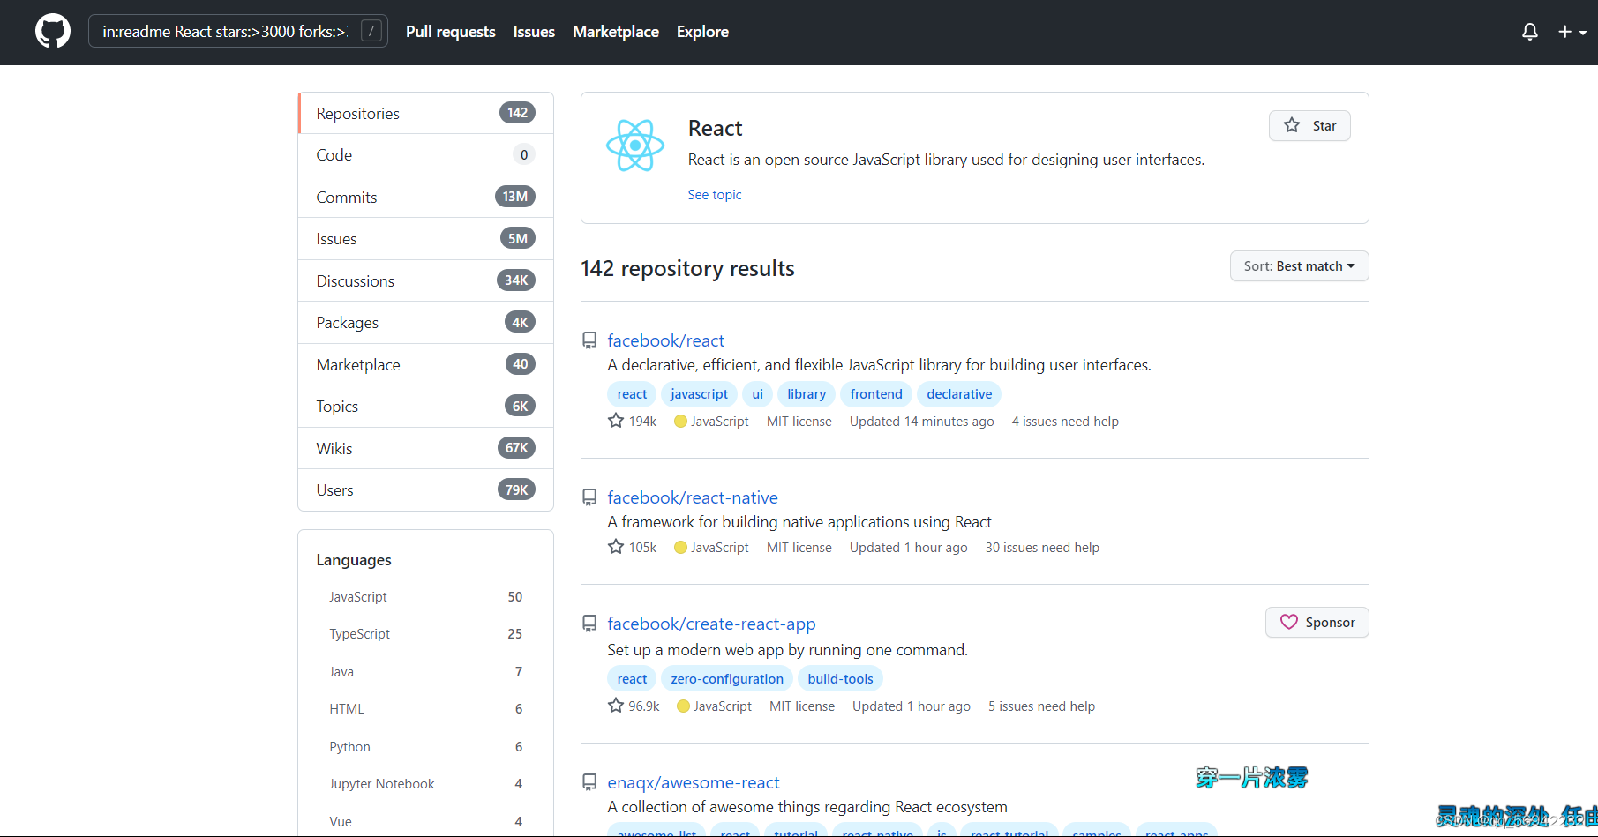Select the Code results filter
1598x837 pixels.
(425, 155)
